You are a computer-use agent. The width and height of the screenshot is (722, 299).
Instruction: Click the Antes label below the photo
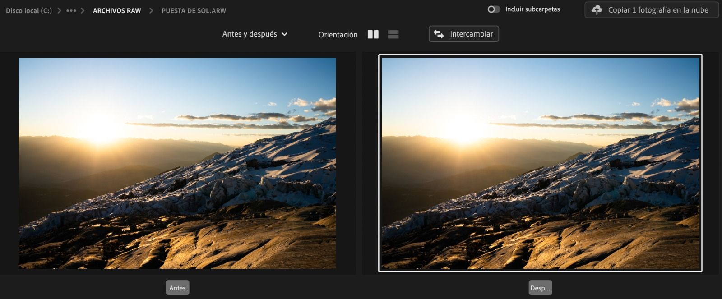pos(177,288)
